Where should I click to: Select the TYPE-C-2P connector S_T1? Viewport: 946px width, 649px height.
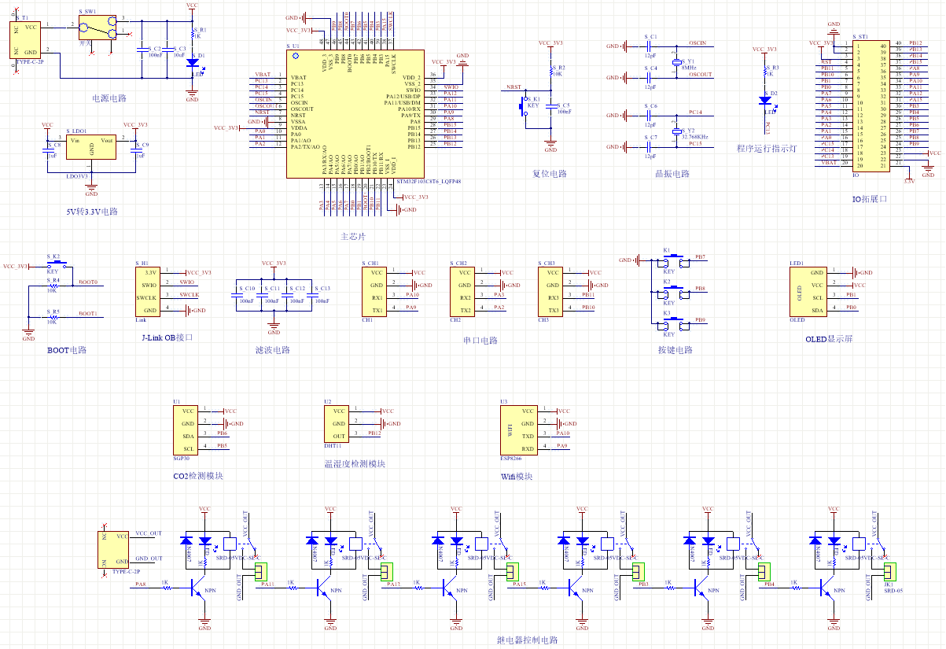click(x=25, y=39)
